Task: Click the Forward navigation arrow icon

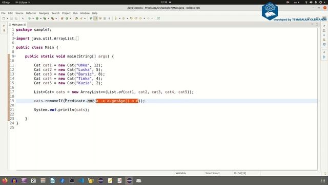Action: (x=148, y=18)
